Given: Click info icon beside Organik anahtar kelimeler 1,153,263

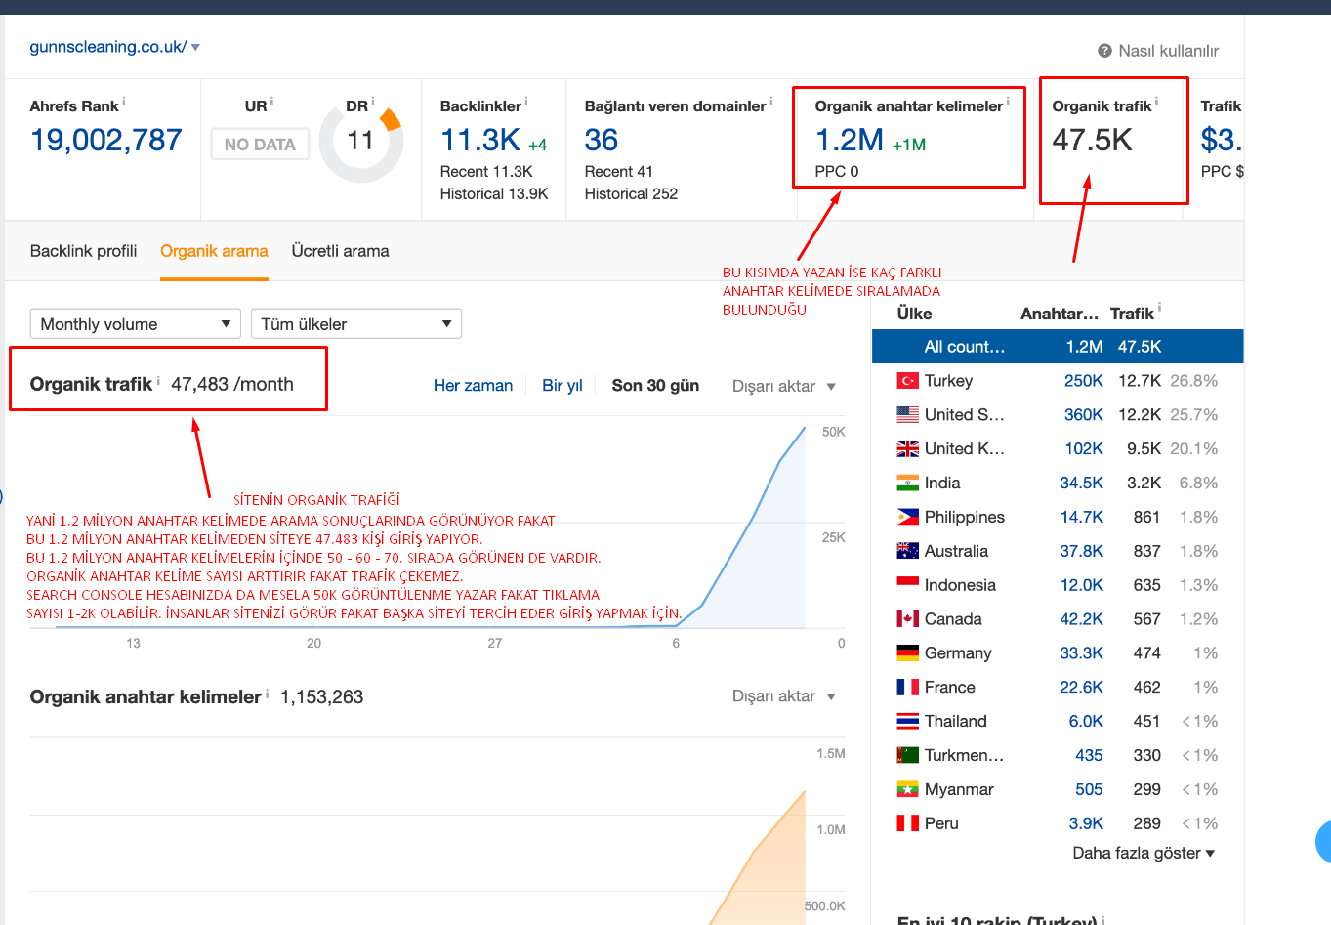Looking at the screenshot, I should 268,693.
